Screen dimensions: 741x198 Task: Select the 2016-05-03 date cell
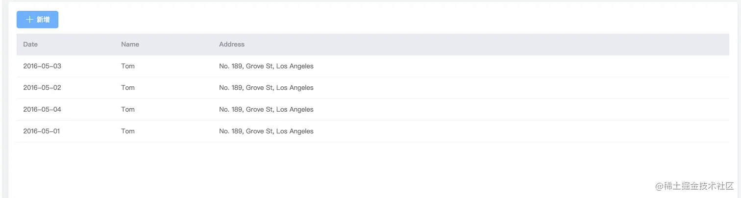(42, 66)
